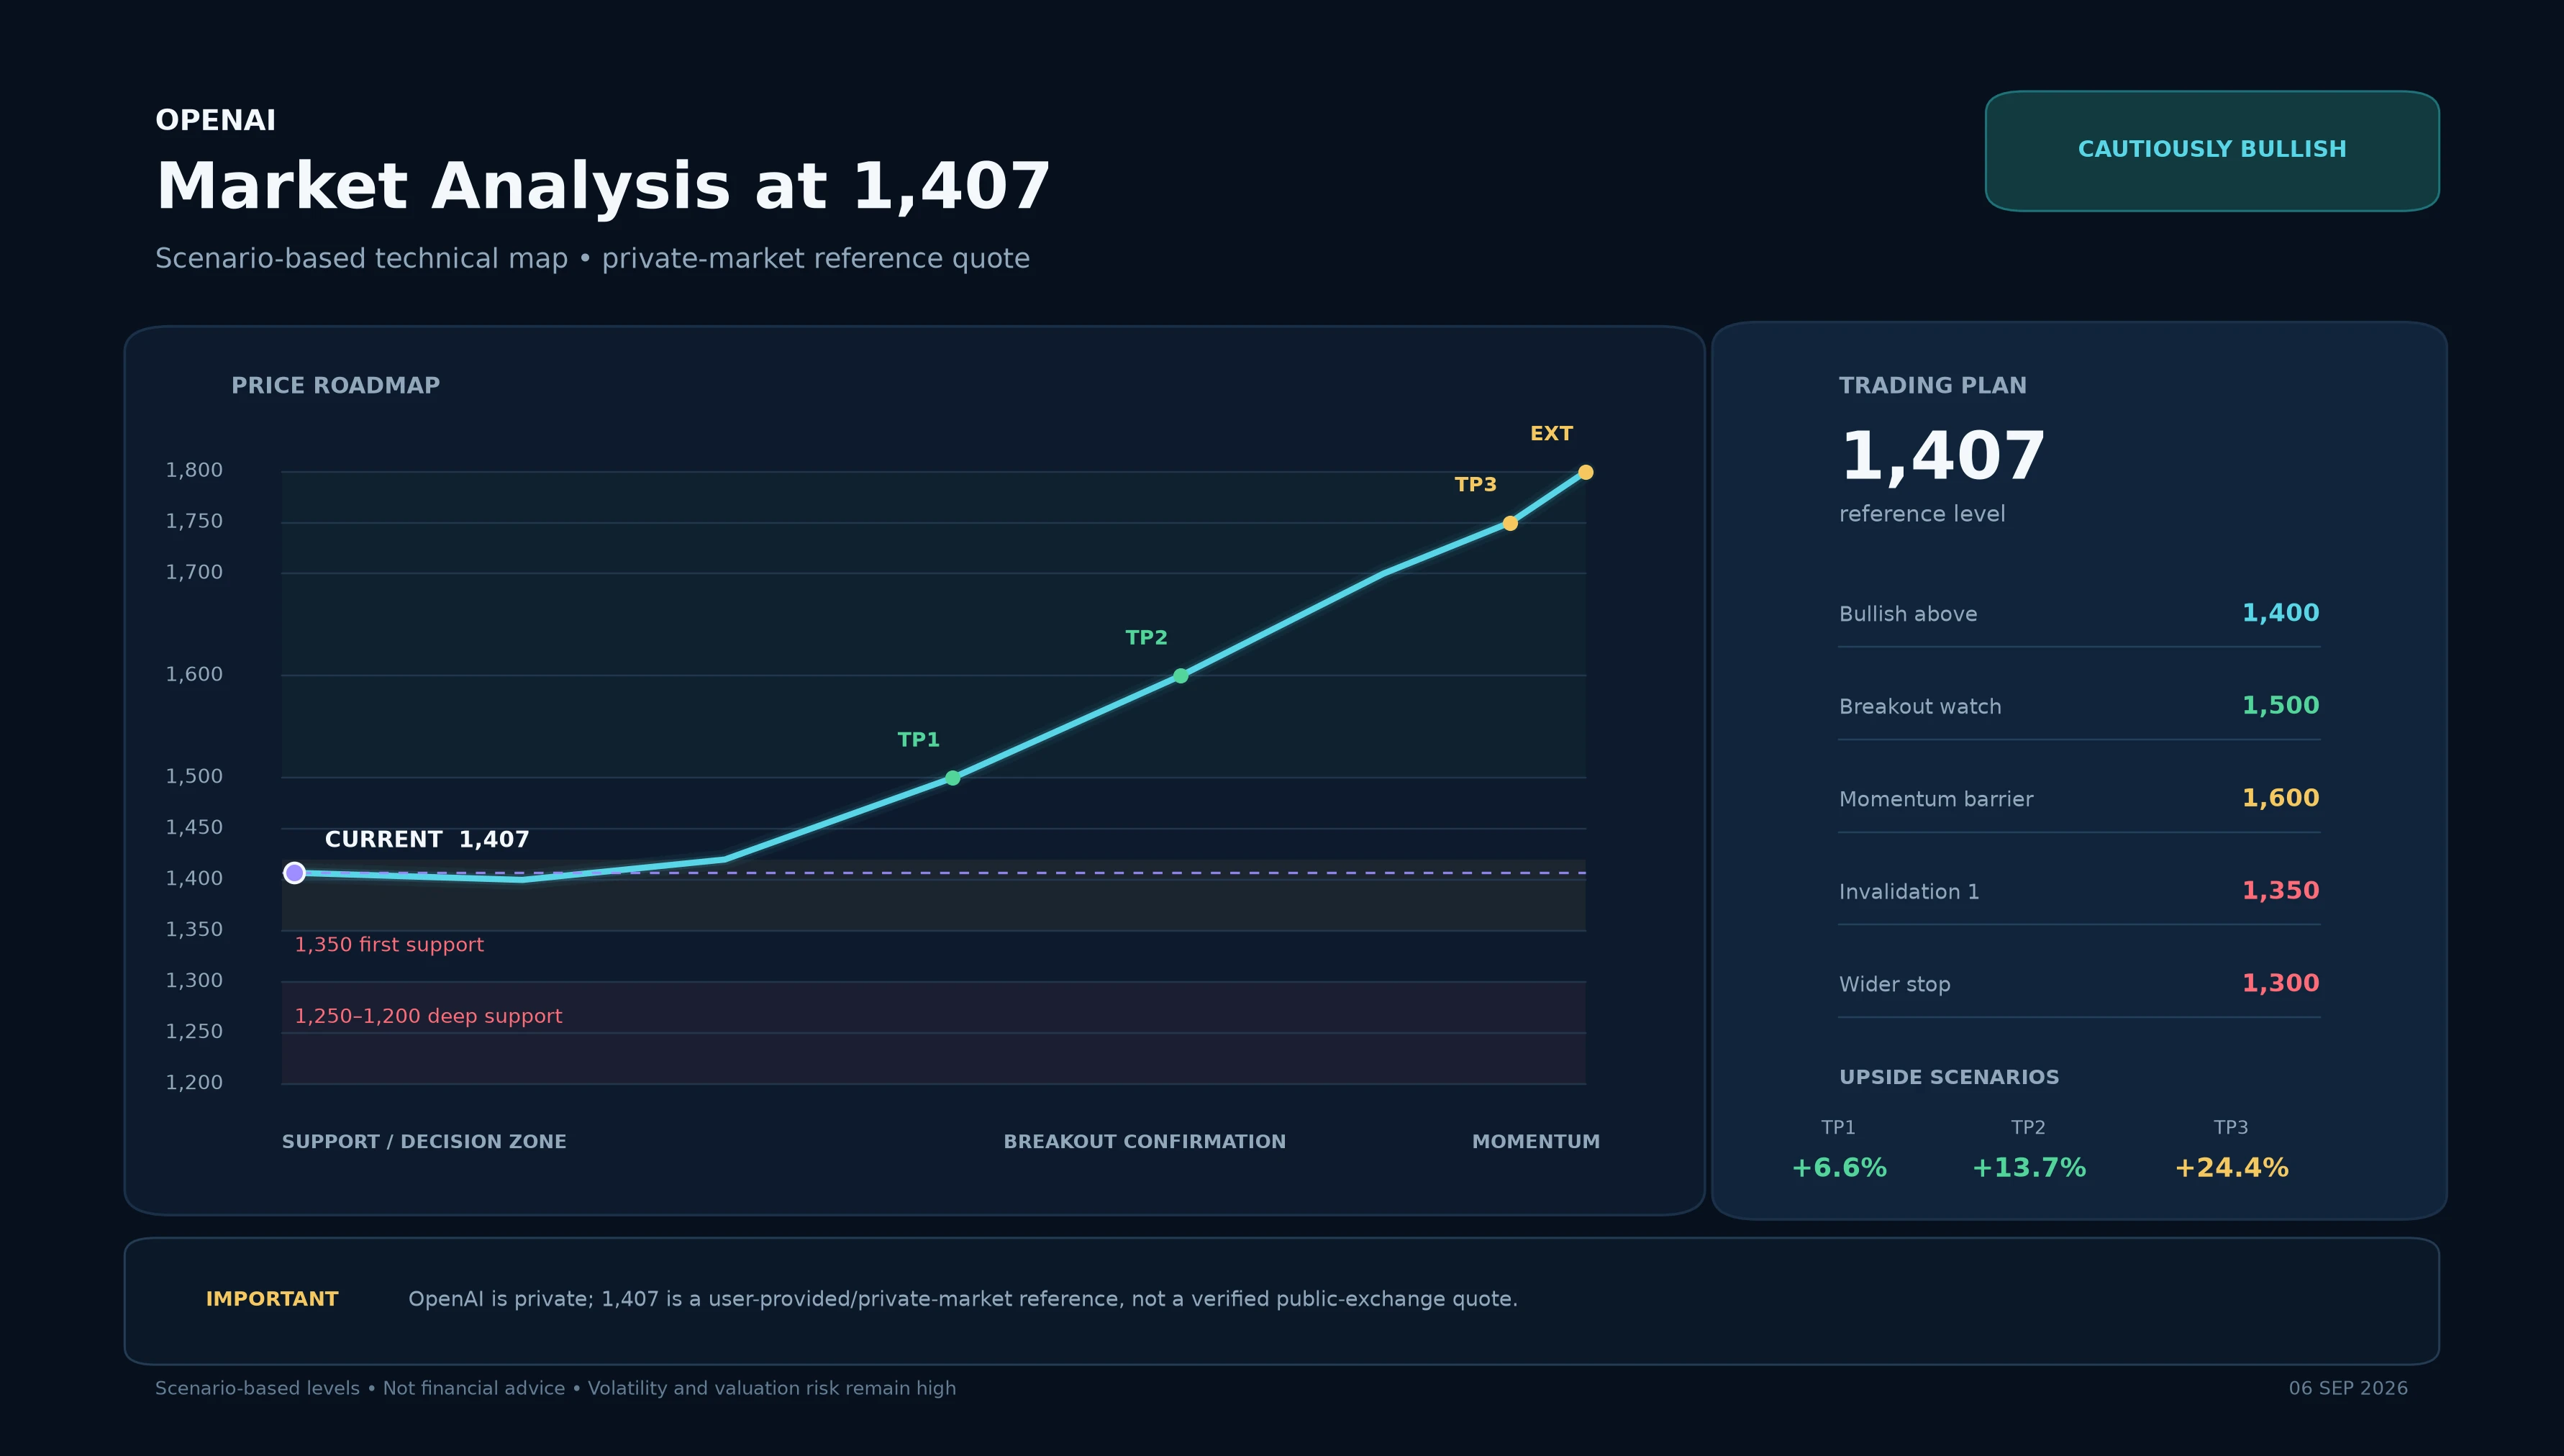Click the 'Momentum barrier' row label
Viewport: 2564px width, 1456px height.
click(x=1936, y=799)
